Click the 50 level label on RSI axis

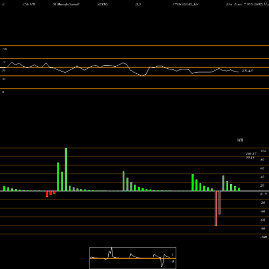4,70
